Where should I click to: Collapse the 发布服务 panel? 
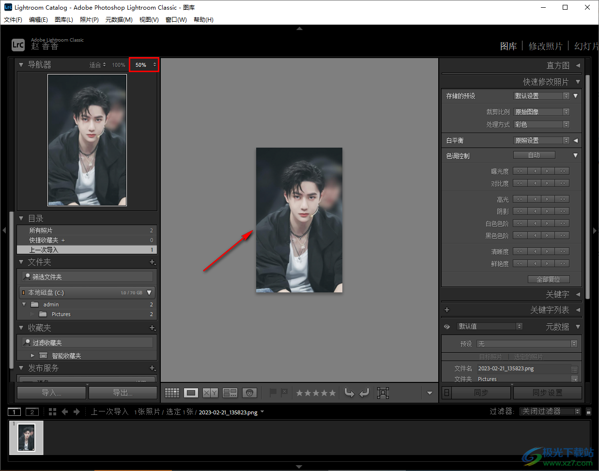[21, 368]
